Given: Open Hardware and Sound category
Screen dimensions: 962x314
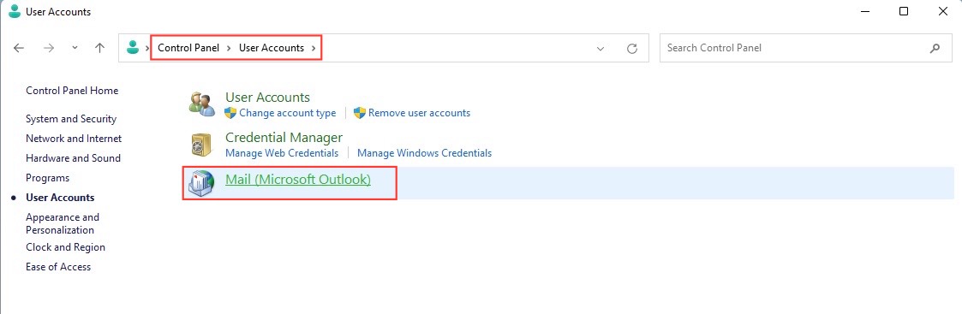Looking at the screenshot, I should (x=73, y=158).
